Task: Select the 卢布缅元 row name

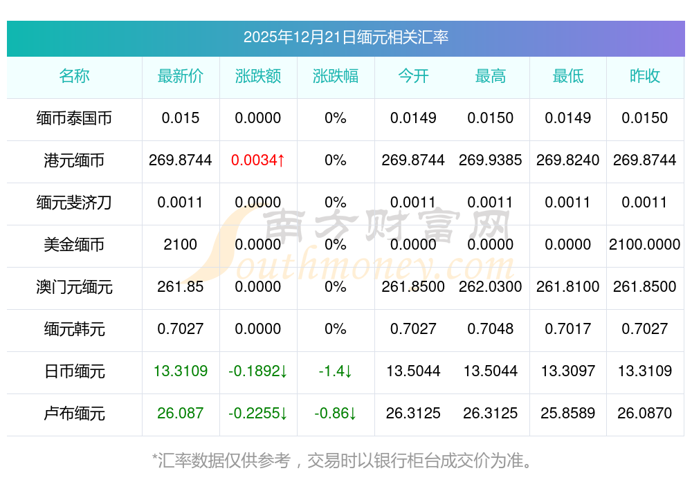Action: point(74,414)
